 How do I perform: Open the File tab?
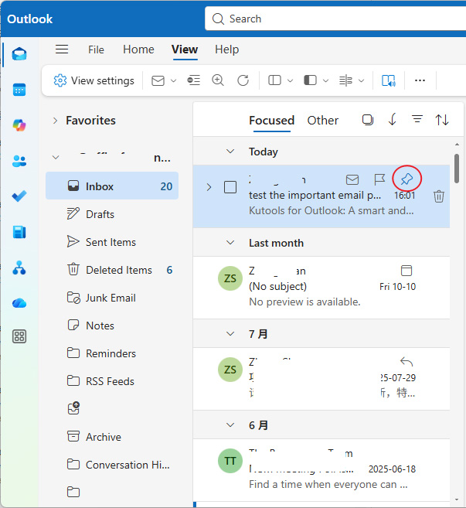[96, 49]
